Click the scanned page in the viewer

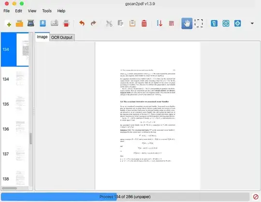[x=147, y=116]
